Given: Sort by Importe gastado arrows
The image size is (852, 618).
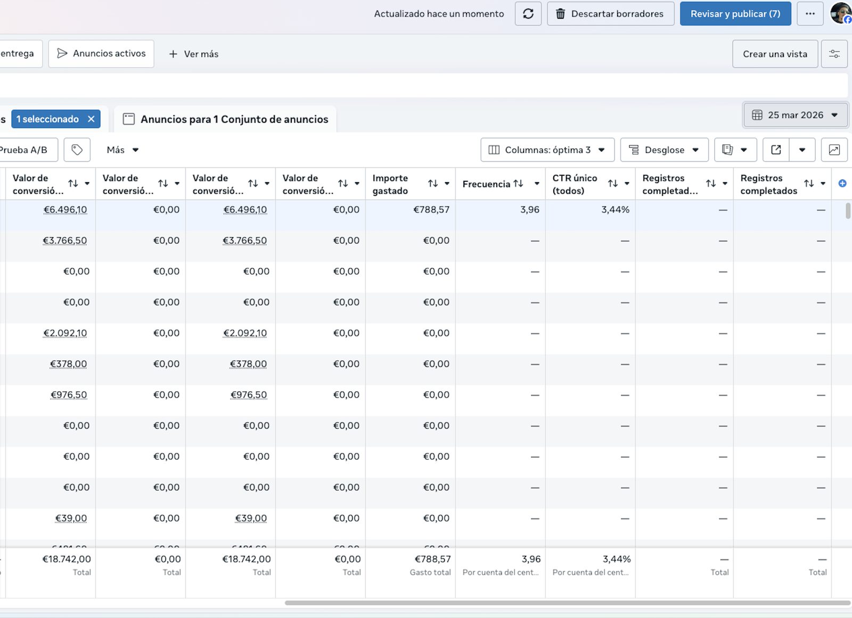Looking at the screenshot, I should [433, 184].
